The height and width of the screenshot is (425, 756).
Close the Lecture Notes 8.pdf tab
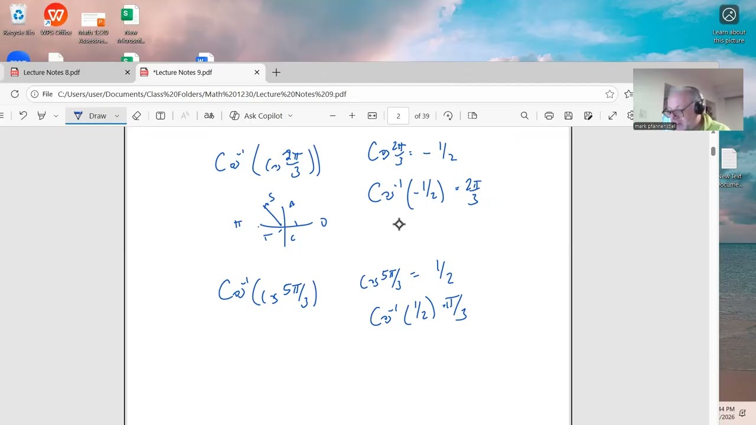[127, 72]
